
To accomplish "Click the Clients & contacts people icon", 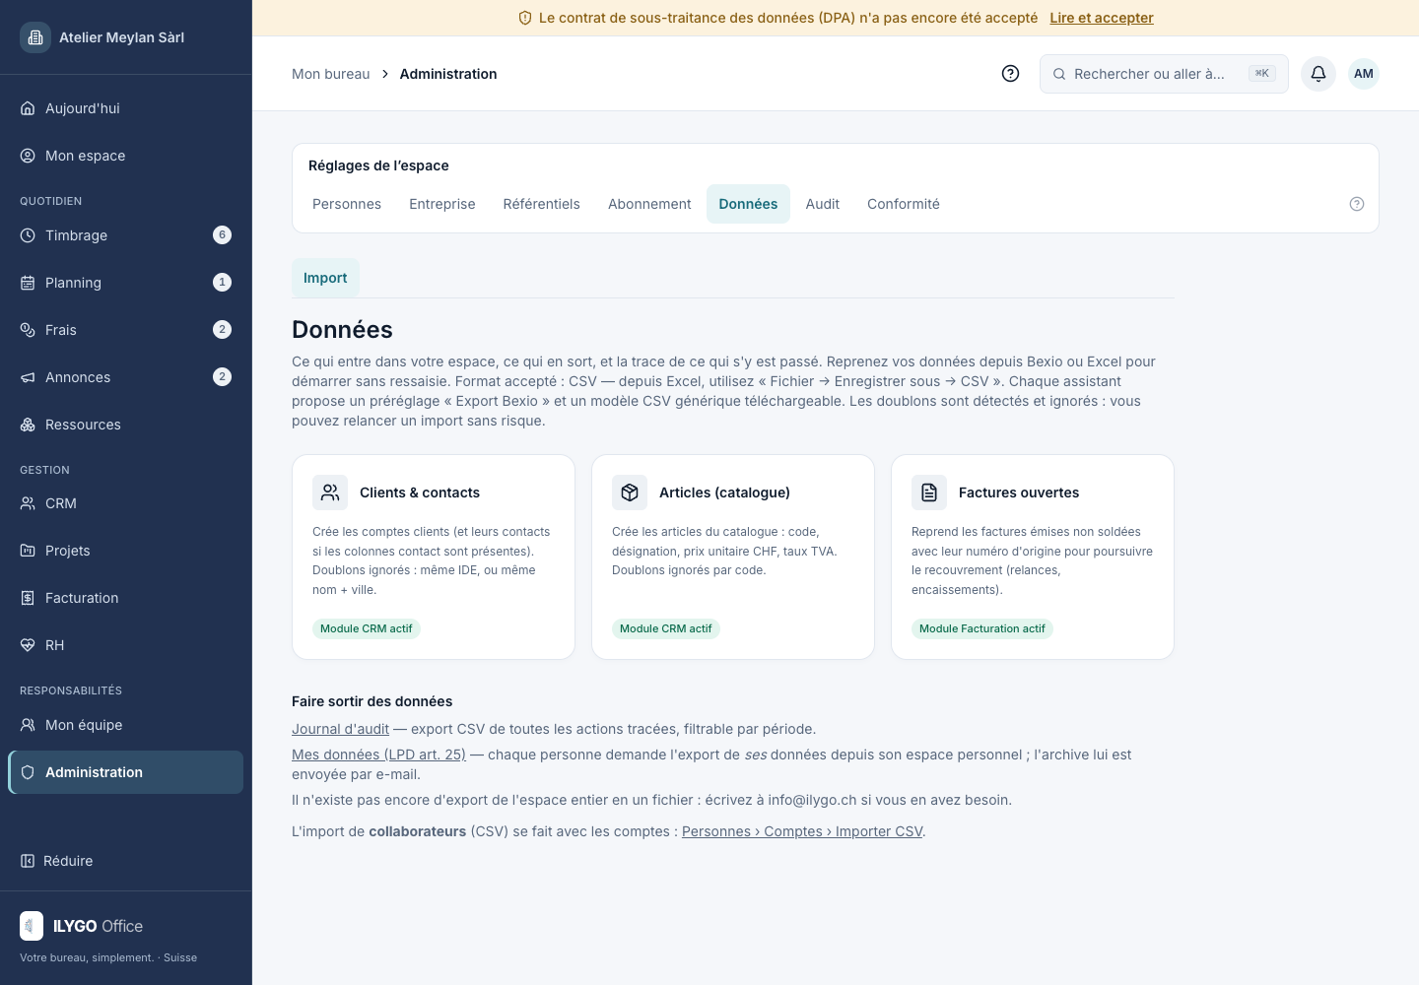I will click(x=330, y=492).
